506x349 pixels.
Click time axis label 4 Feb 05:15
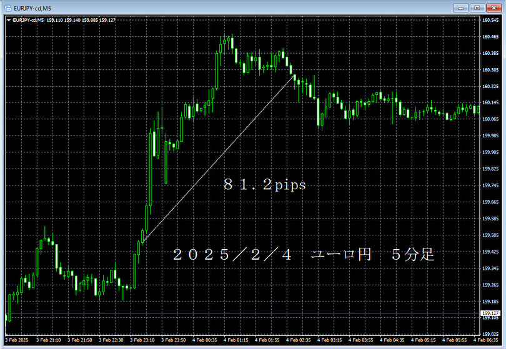(424, 340)
